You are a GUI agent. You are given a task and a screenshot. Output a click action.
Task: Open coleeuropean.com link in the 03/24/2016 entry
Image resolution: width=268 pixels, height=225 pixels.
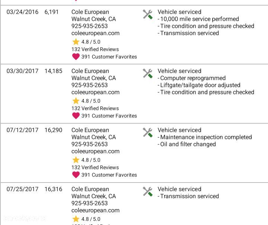pos(95,33)
